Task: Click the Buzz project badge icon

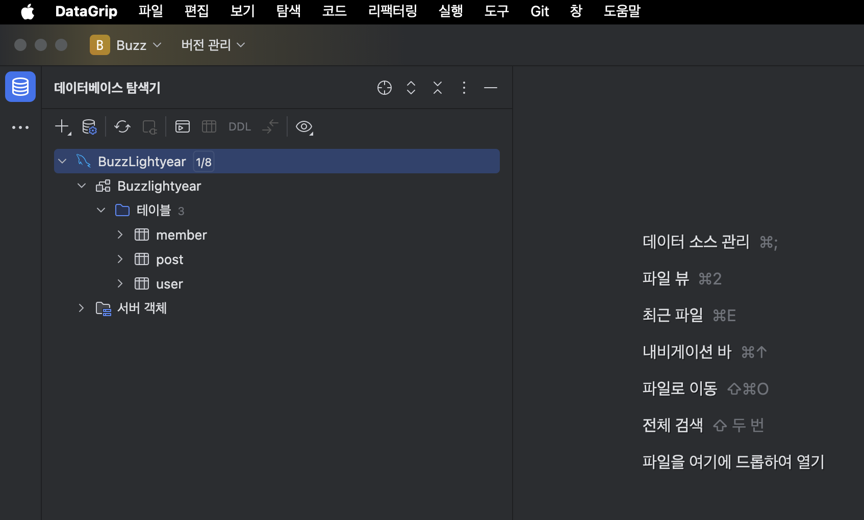Action: 100,45
